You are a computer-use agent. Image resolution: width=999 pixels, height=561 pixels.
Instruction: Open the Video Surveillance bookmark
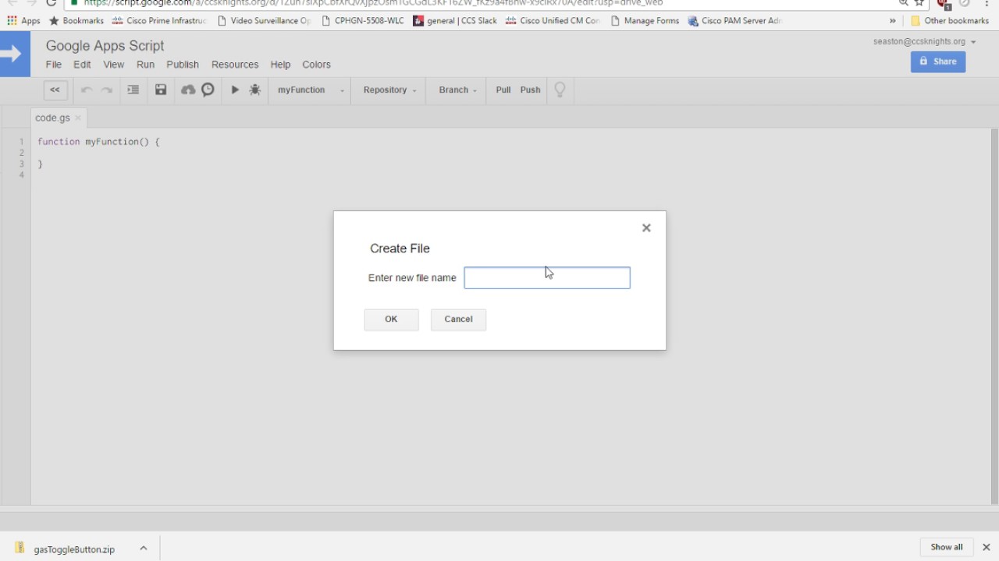(264, 21)
